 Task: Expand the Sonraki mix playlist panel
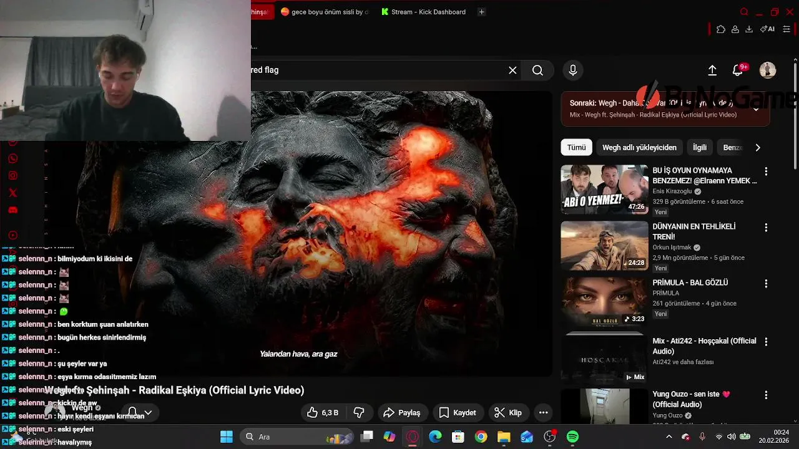tap(756, 109)
